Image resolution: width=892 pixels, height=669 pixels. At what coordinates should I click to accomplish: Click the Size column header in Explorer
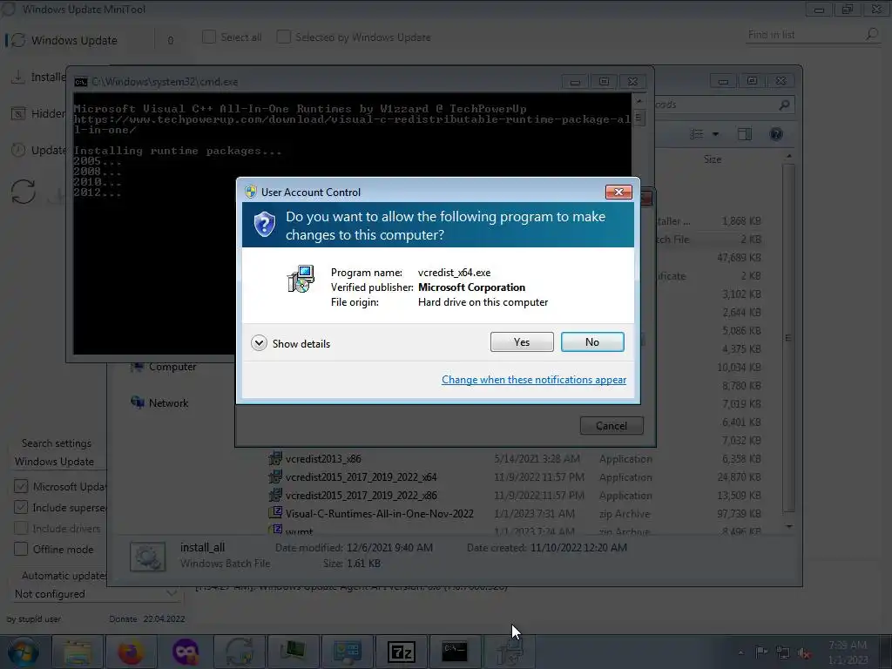[713, 159]
